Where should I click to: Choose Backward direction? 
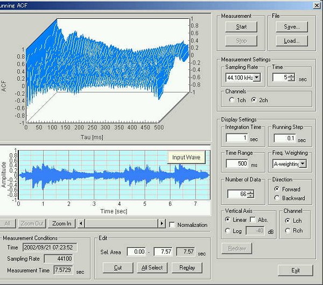coord(277,198)
